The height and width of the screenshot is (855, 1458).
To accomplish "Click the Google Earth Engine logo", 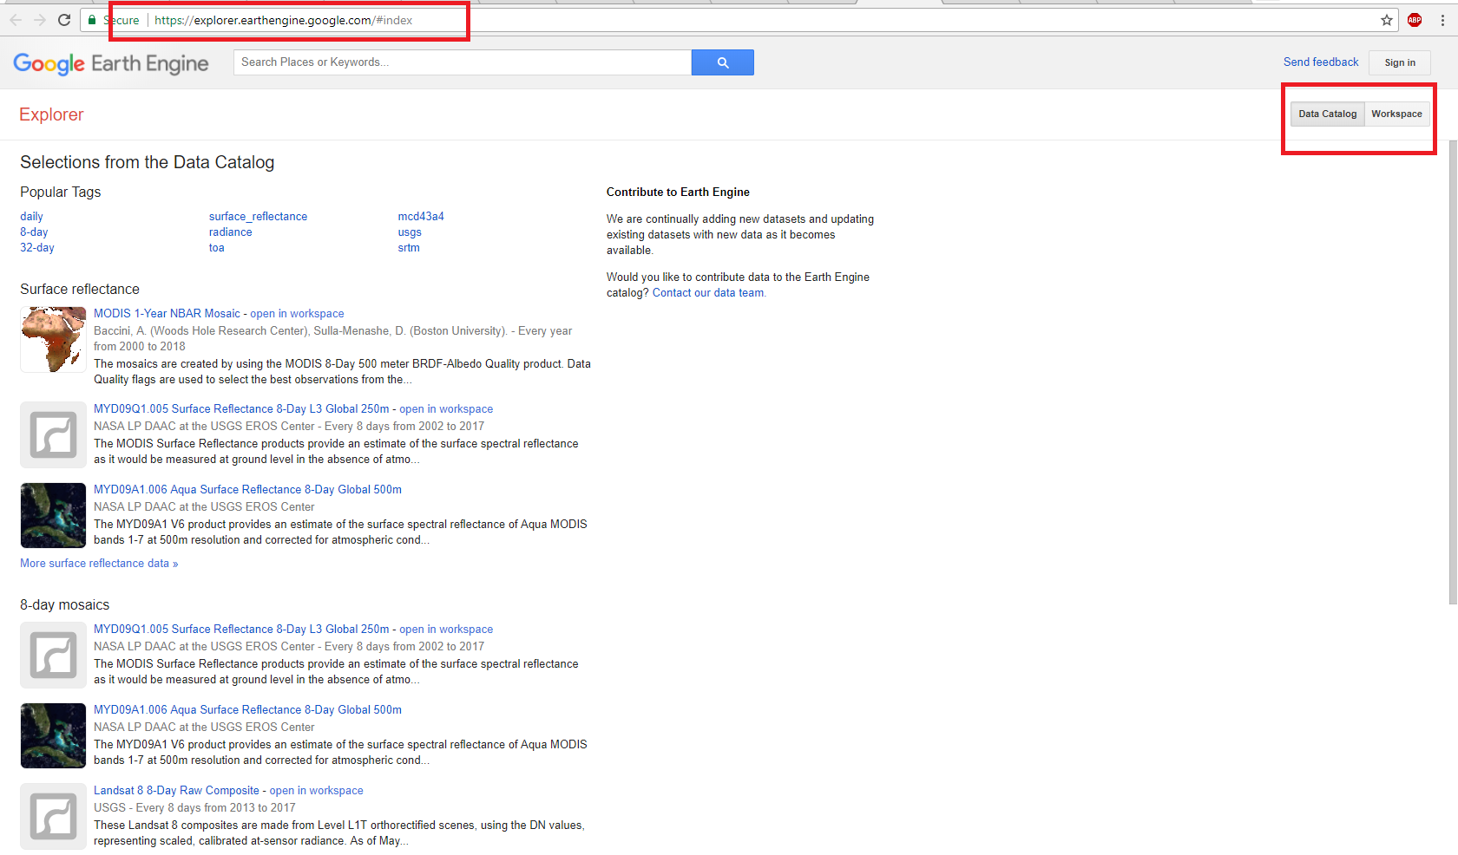I will click(111, 63).
